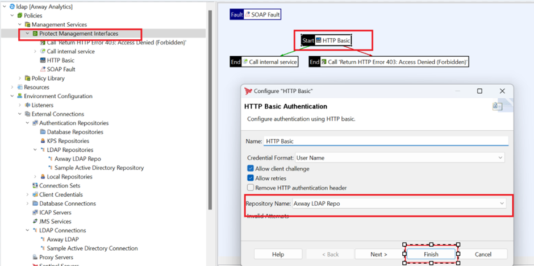Click the help icon in the dialog header
This screenshot has width=534, height=266.
497,106
